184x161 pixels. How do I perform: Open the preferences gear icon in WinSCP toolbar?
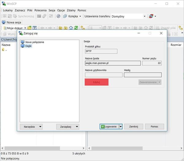58,16
